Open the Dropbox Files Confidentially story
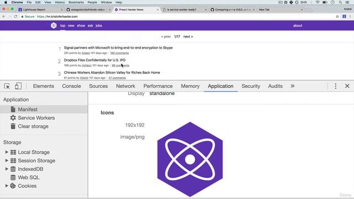Viewport: 354px width, 199px height. tap(95, 60)
